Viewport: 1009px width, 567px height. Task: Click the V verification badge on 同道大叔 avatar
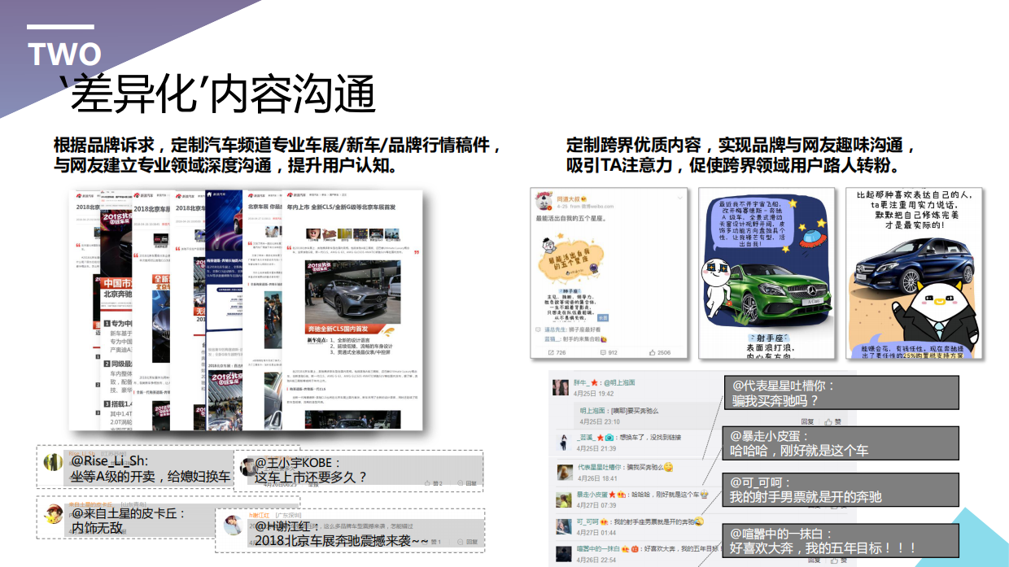[549, 207]
